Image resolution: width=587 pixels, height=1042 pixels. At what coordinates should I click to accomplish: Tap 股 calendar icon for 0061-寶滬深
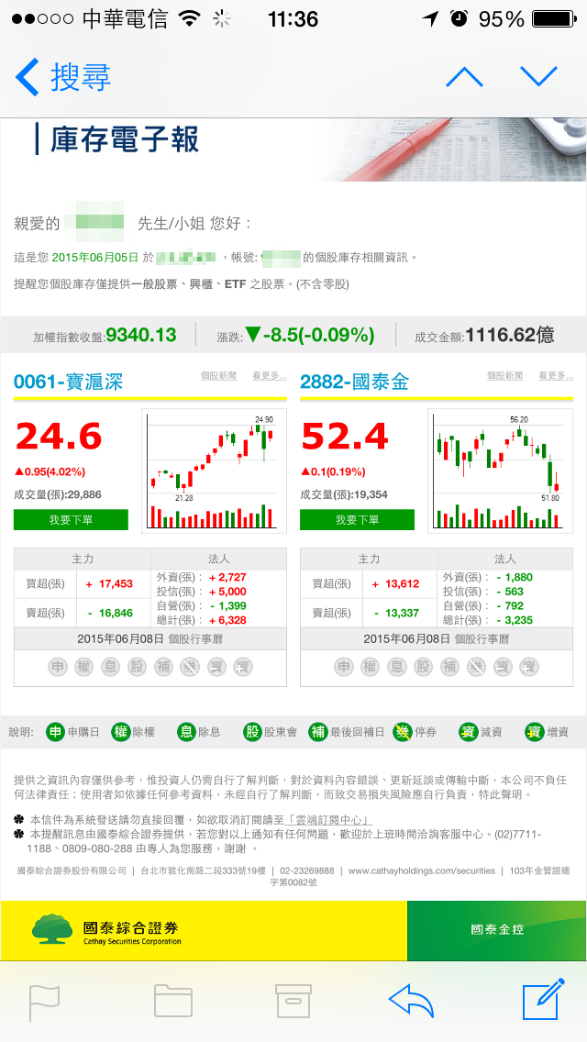pyautogui.click(x=137, y=667)
